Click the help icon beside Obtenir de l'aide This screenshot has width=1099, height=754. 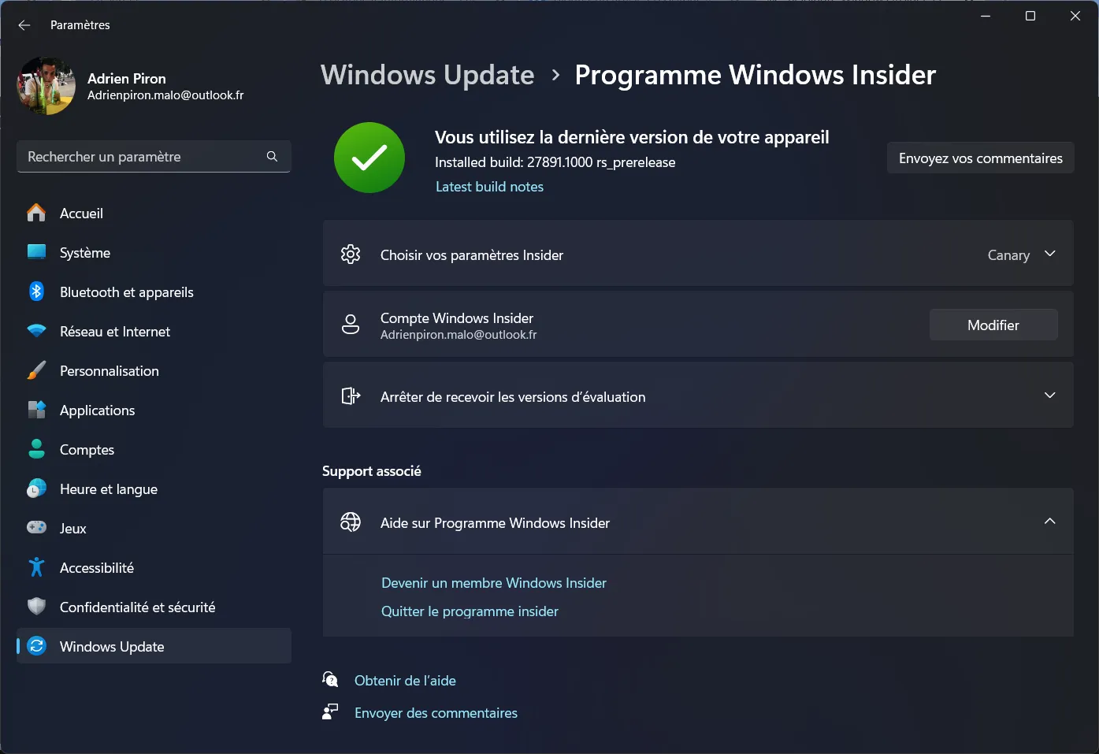point(331,679)
